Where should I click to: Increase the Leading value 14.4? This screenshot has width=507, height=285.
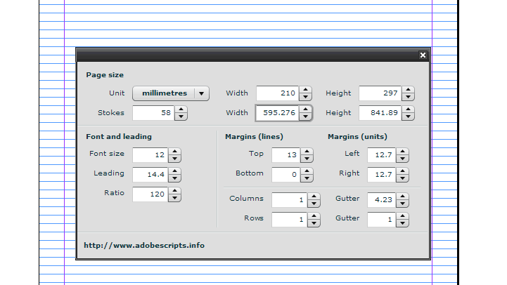click(174, 171)
